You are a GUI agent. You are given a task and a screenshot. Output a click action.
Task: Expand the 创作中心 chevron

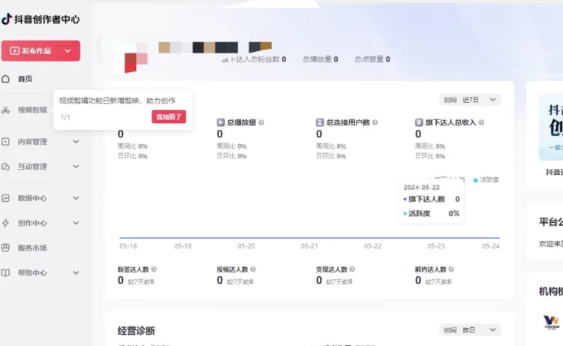[76, 223]
